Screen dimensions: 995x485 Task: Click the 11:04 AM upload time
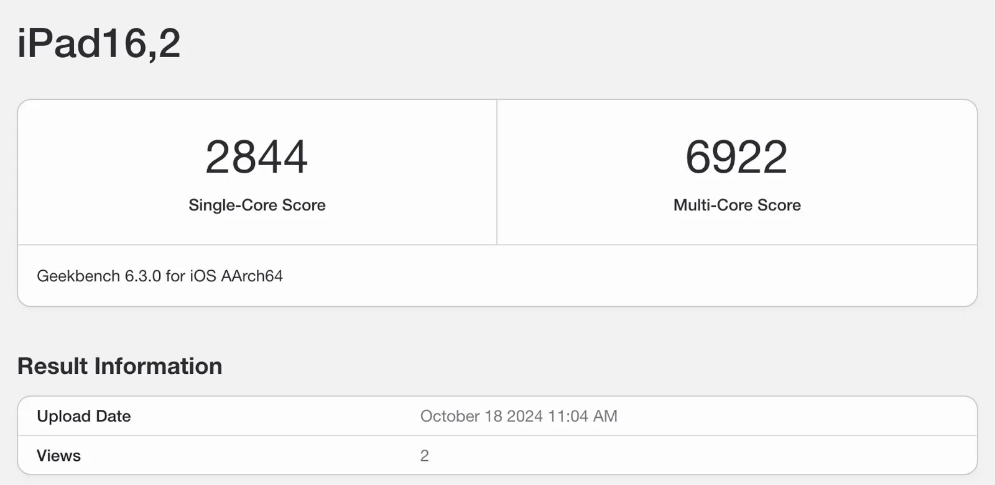[583, 416]
